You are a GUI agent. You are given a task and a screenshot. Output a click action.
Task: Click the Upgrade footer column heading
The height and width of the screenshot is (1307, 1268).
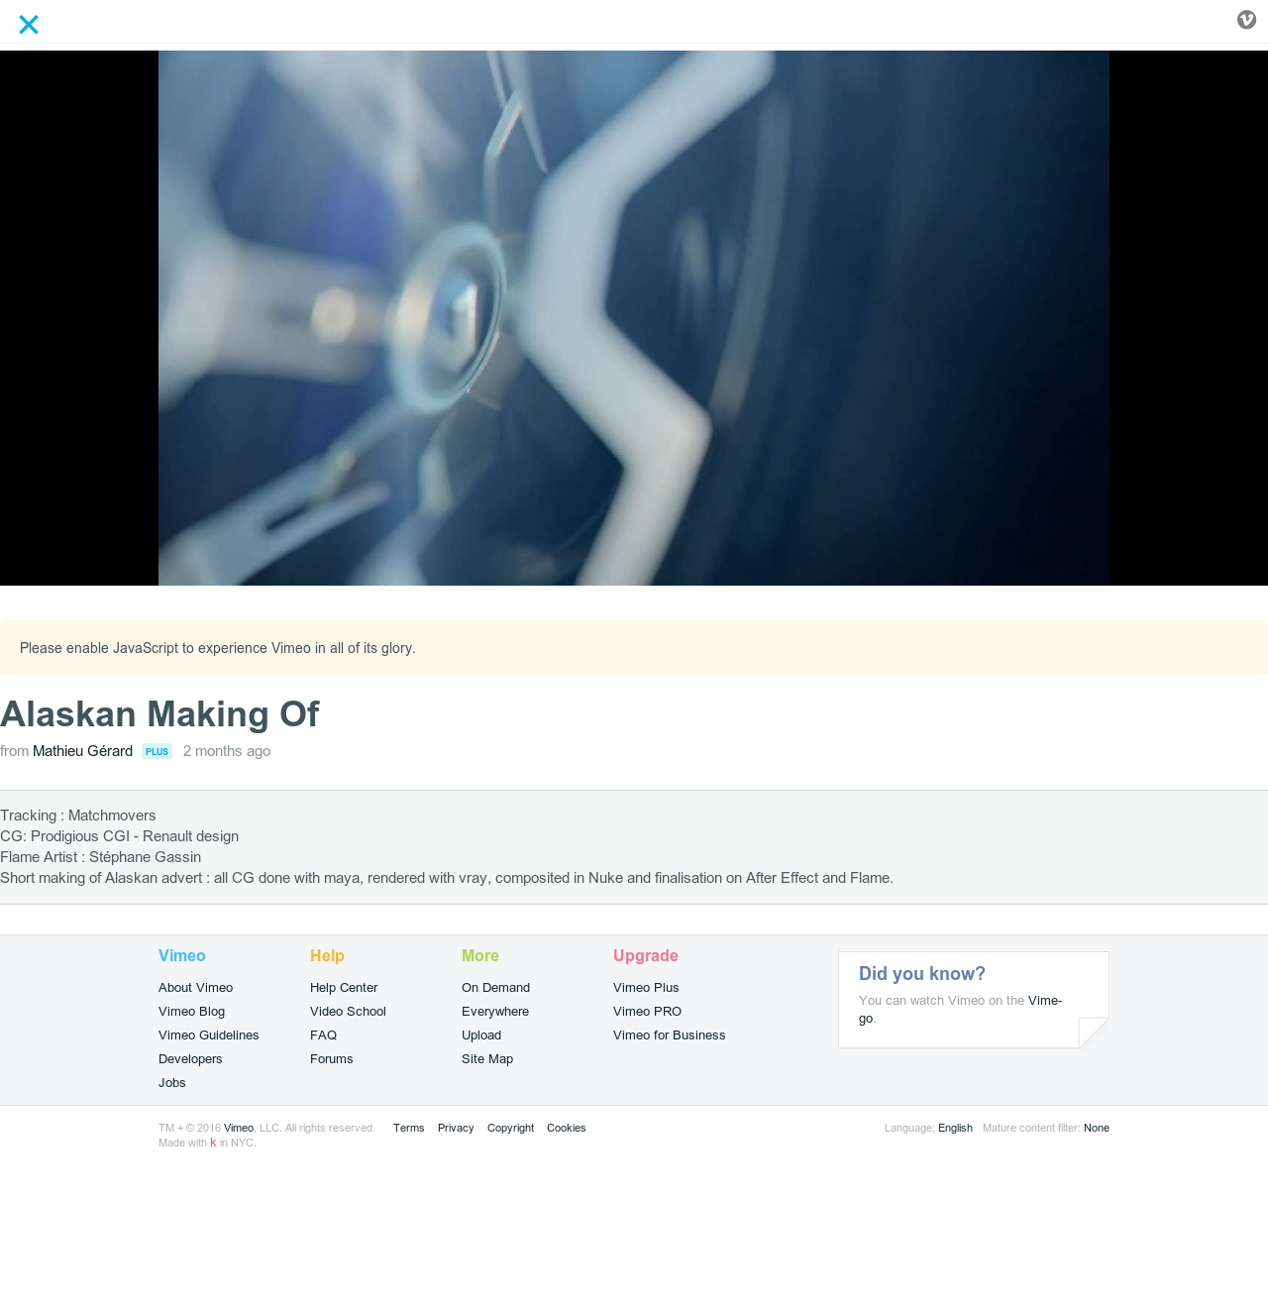[x=646, y=955]
